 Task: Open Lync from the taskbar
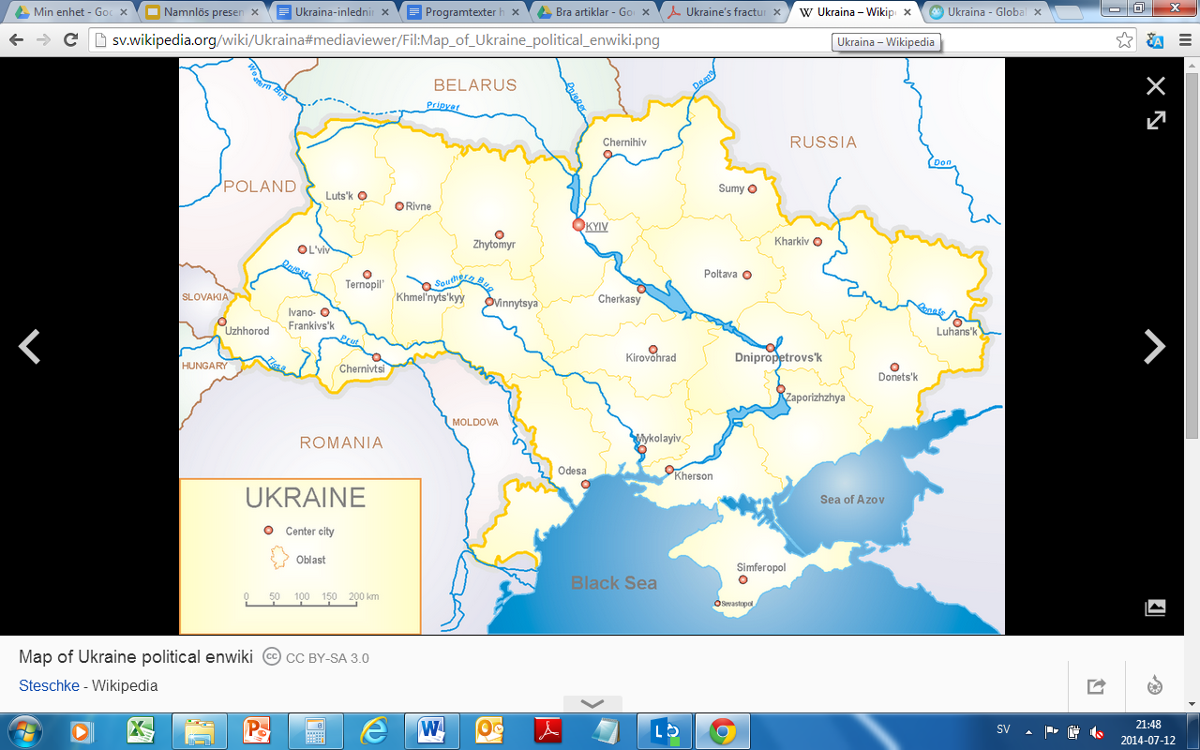pyautogui.click(x=665, y=730)
